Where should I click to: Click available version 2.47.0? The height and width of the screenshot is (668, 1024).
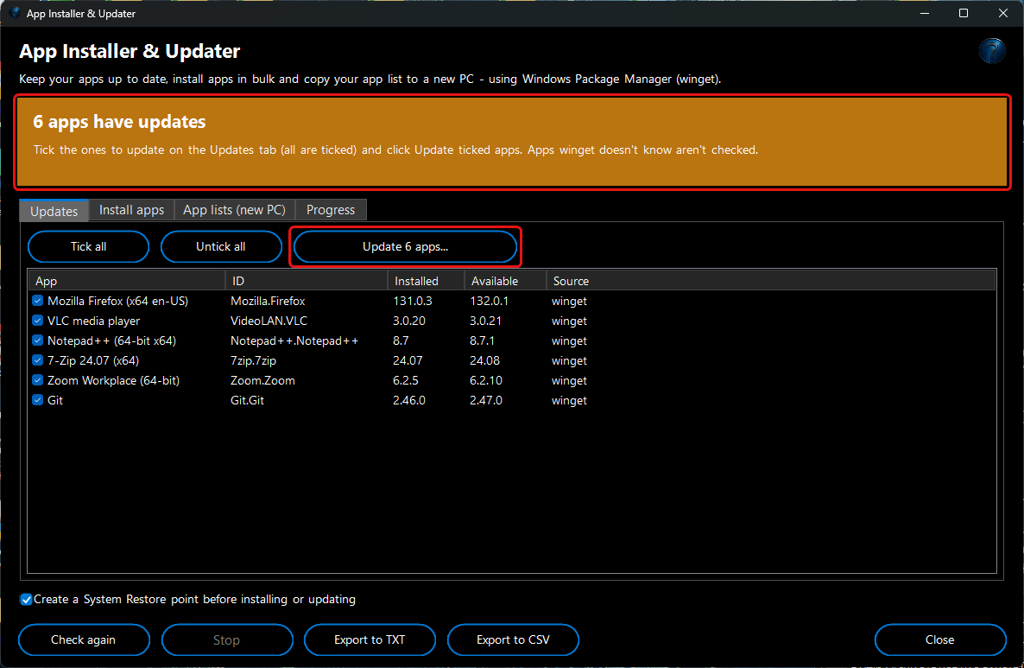click(x=486, y=400)
